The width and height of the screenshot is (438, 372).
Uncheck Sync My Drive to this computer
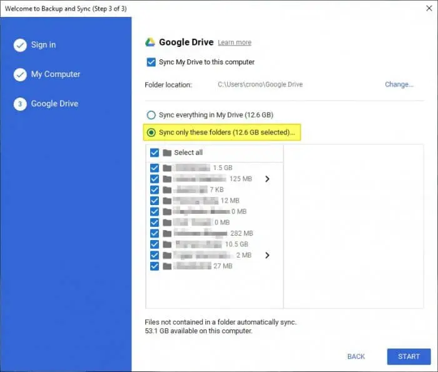[x=151, y=62]
